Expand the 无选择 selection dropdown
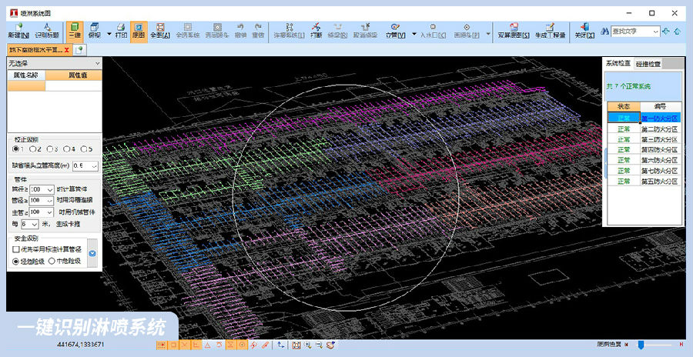Image resolution: width=693 pixels, height=357 pixels. pyautogui.click(x=96, y=63)
